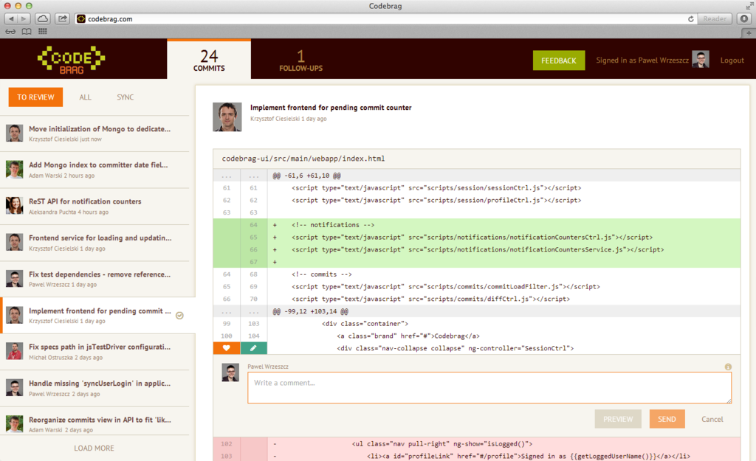756x461 pixels.
Task: Open commit 'Frontend service for loading and updatin...'
Action: tap(94, 243)
